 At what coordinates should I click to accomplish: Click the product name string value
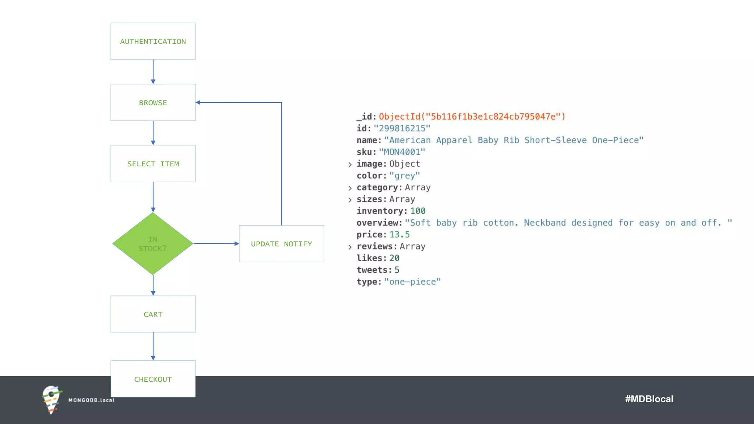(514, 140)
